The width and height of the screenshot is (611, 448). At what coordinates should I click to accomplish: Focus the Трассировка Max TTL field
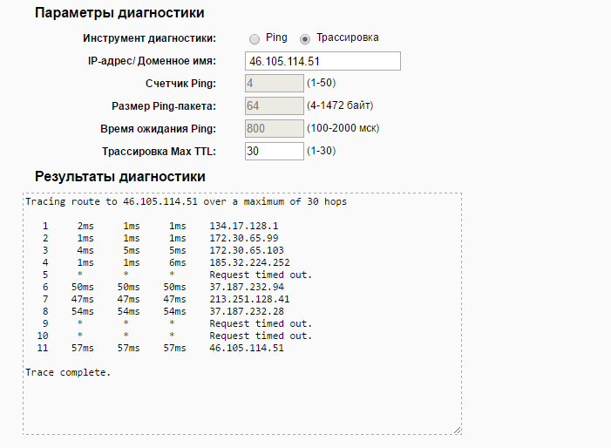click(x=274, y=152)
